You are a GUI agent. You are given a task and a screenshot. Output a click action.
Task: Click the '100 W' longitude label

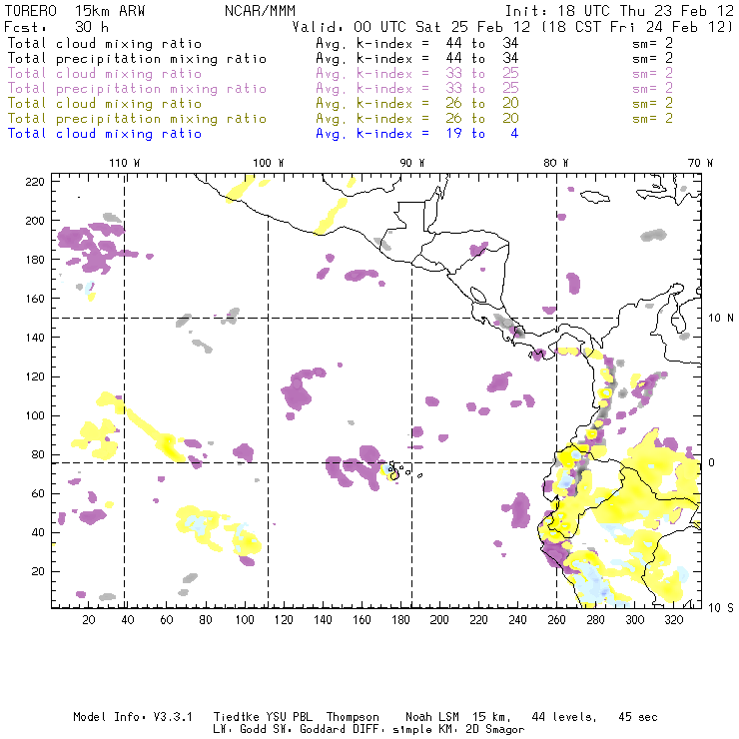[269, 163]
